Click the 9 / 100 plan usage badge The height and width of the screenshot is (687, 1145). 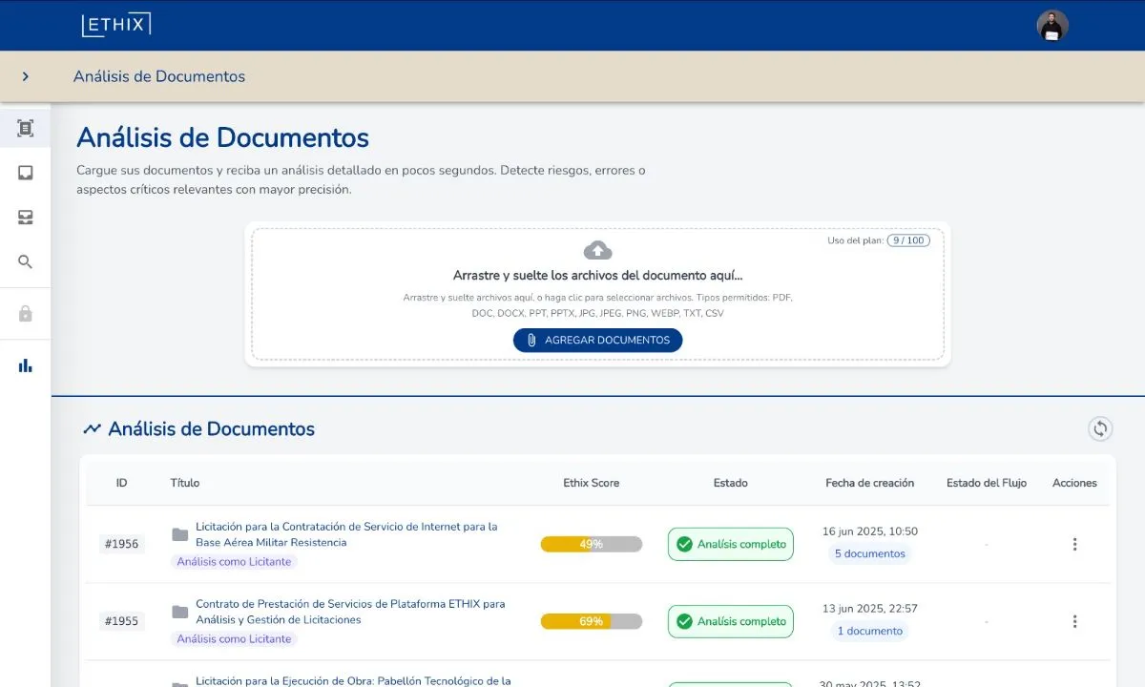[x=908, y=240]
